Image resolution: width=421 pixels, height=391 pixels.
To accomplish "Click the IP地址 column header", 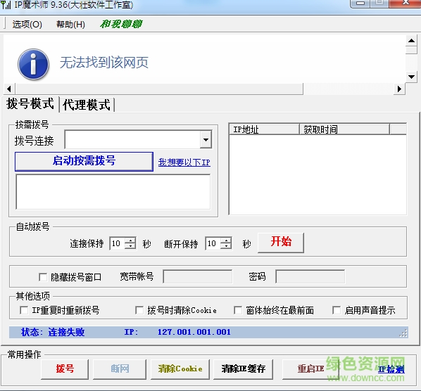I will [264, 129].
